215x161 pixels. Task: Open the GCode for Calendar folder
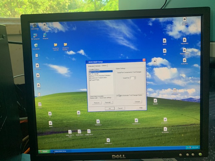coord(56,47)
